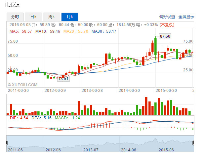Click the left 75.00 price axis label
204x156 pixels.
(13, 41)
